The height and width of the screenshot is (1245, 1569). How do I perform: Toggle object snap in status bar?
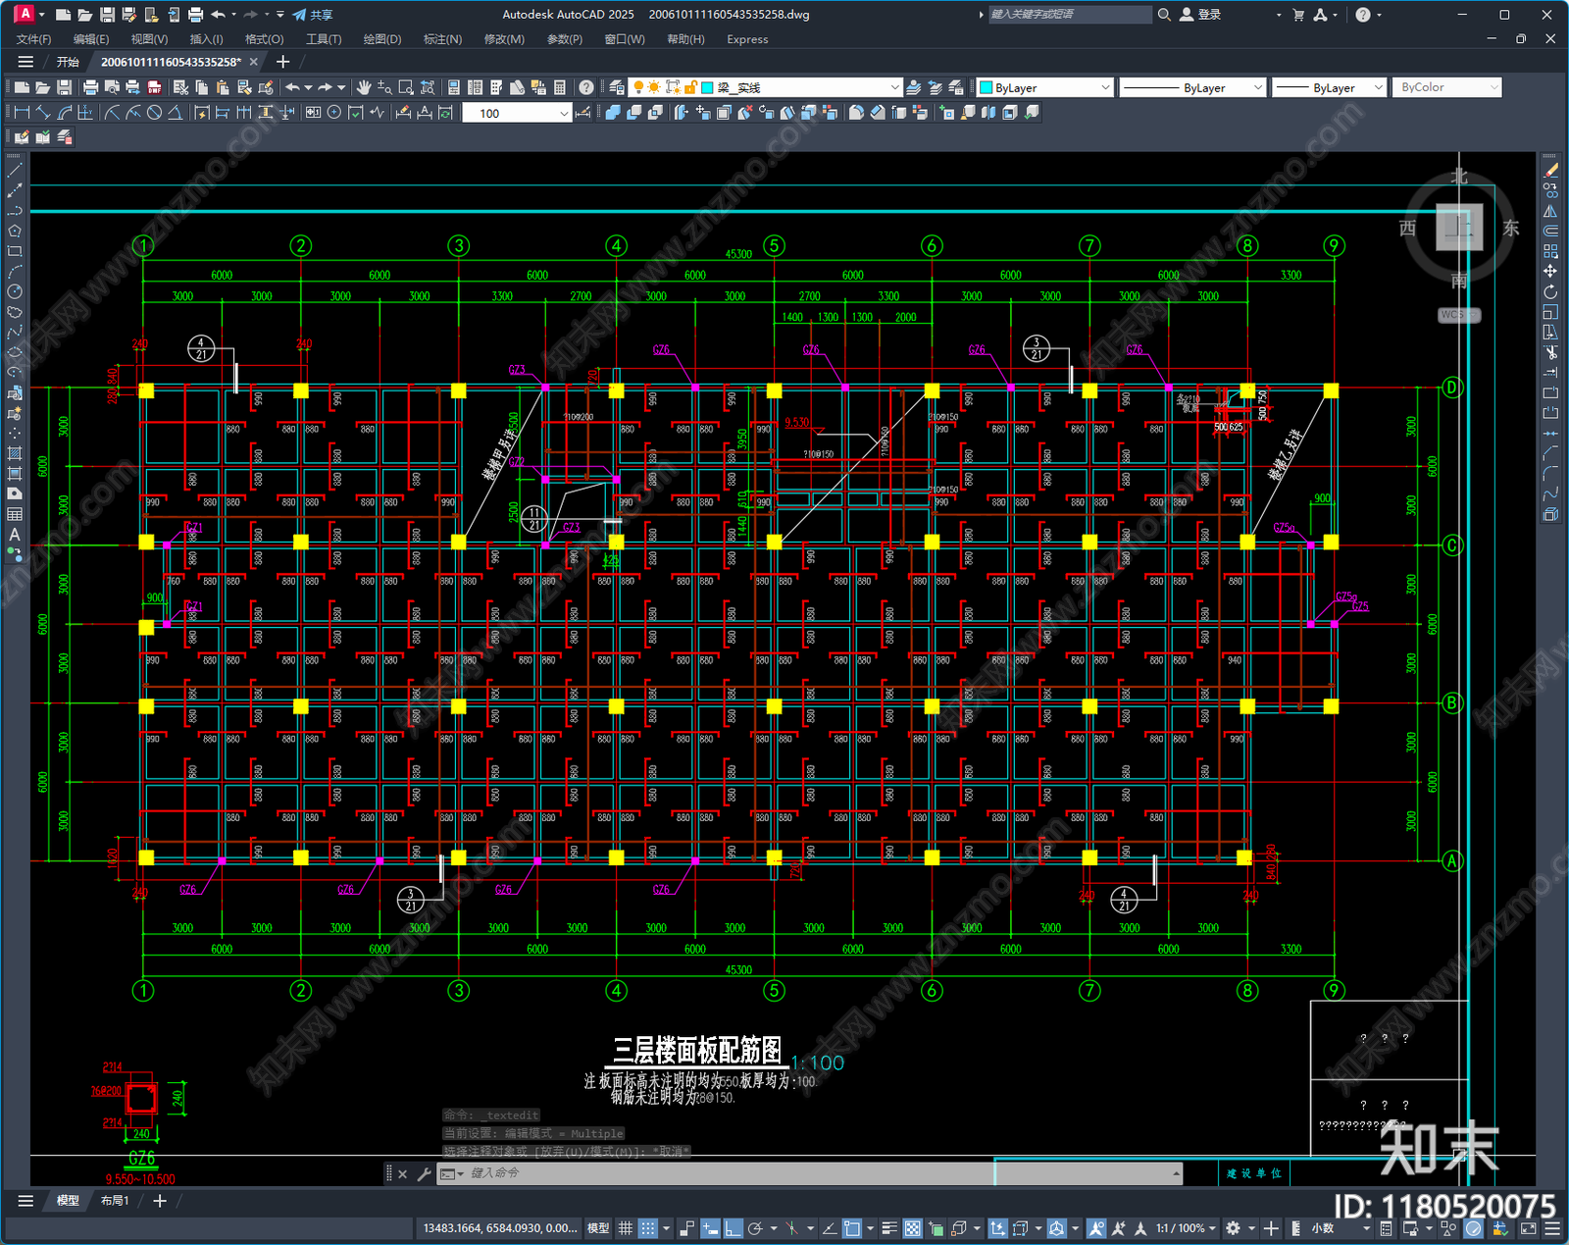click(x=852, y=1228)
